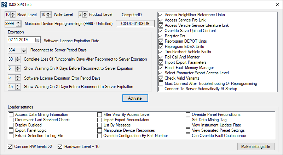Check Filter View By Access Level
Viewport: 283px width, 155px height.
(x=100, y=114)
